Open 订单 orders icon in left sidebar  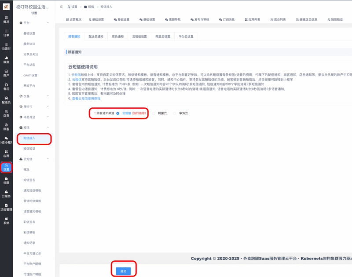coord(6,33)
